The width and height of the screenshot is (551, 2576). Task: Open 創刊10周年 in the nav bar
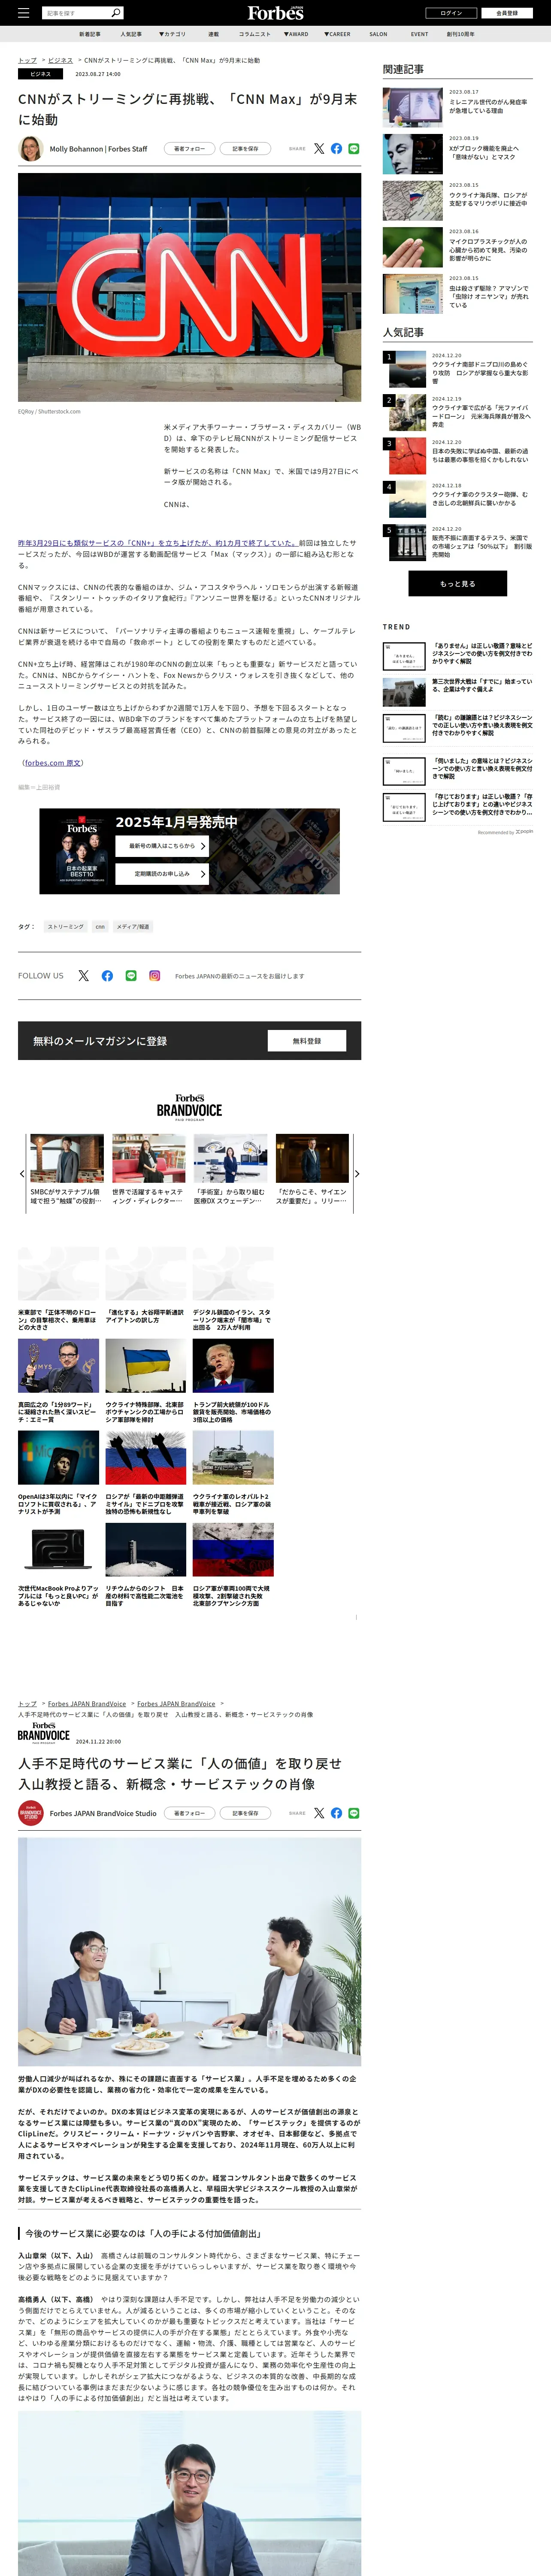coord(461,34)
